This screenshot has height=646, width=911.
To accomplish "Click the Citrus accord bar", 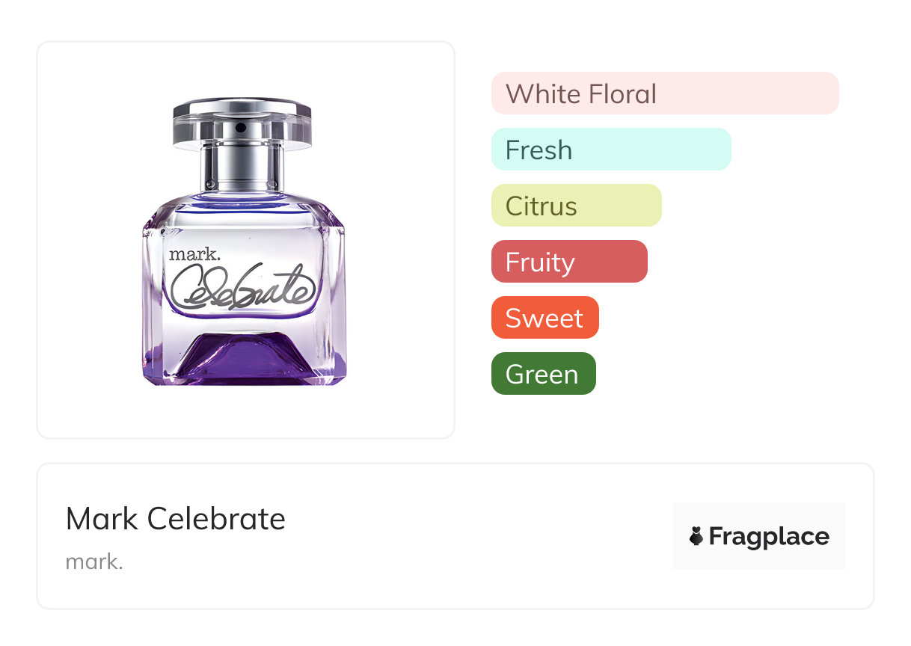I will (x=576, y=206).
